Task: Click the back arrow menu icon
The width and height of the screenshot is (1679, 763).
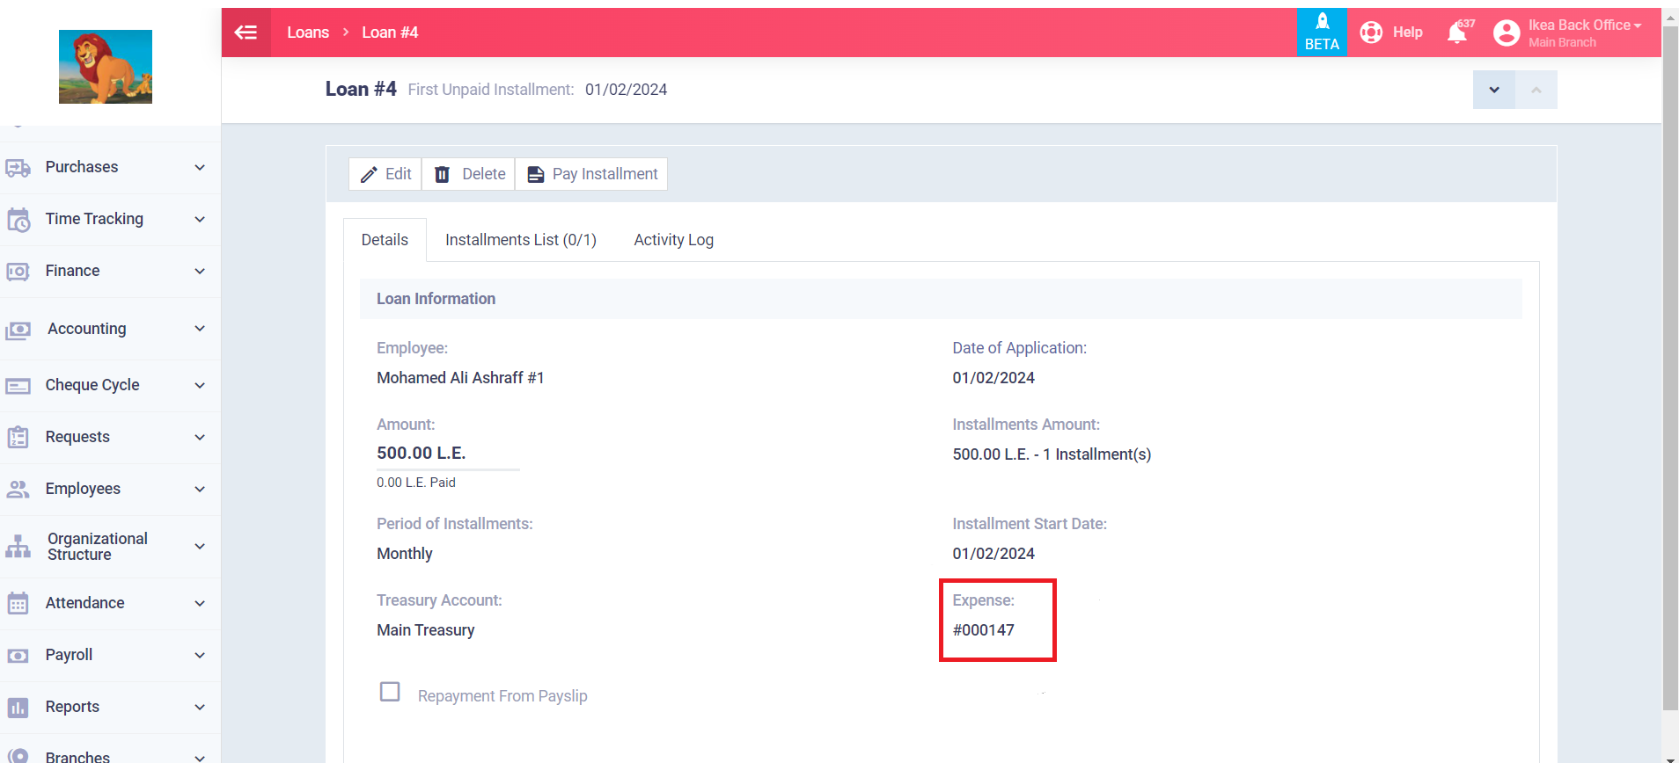Action: tap(246, 33)
